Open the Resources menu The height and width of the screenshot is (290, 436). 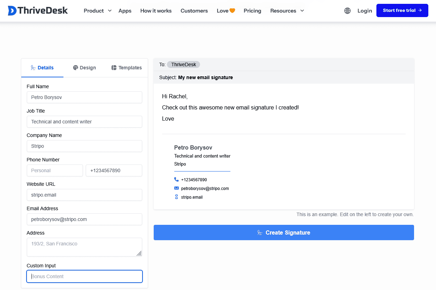(x=283, y=11)
